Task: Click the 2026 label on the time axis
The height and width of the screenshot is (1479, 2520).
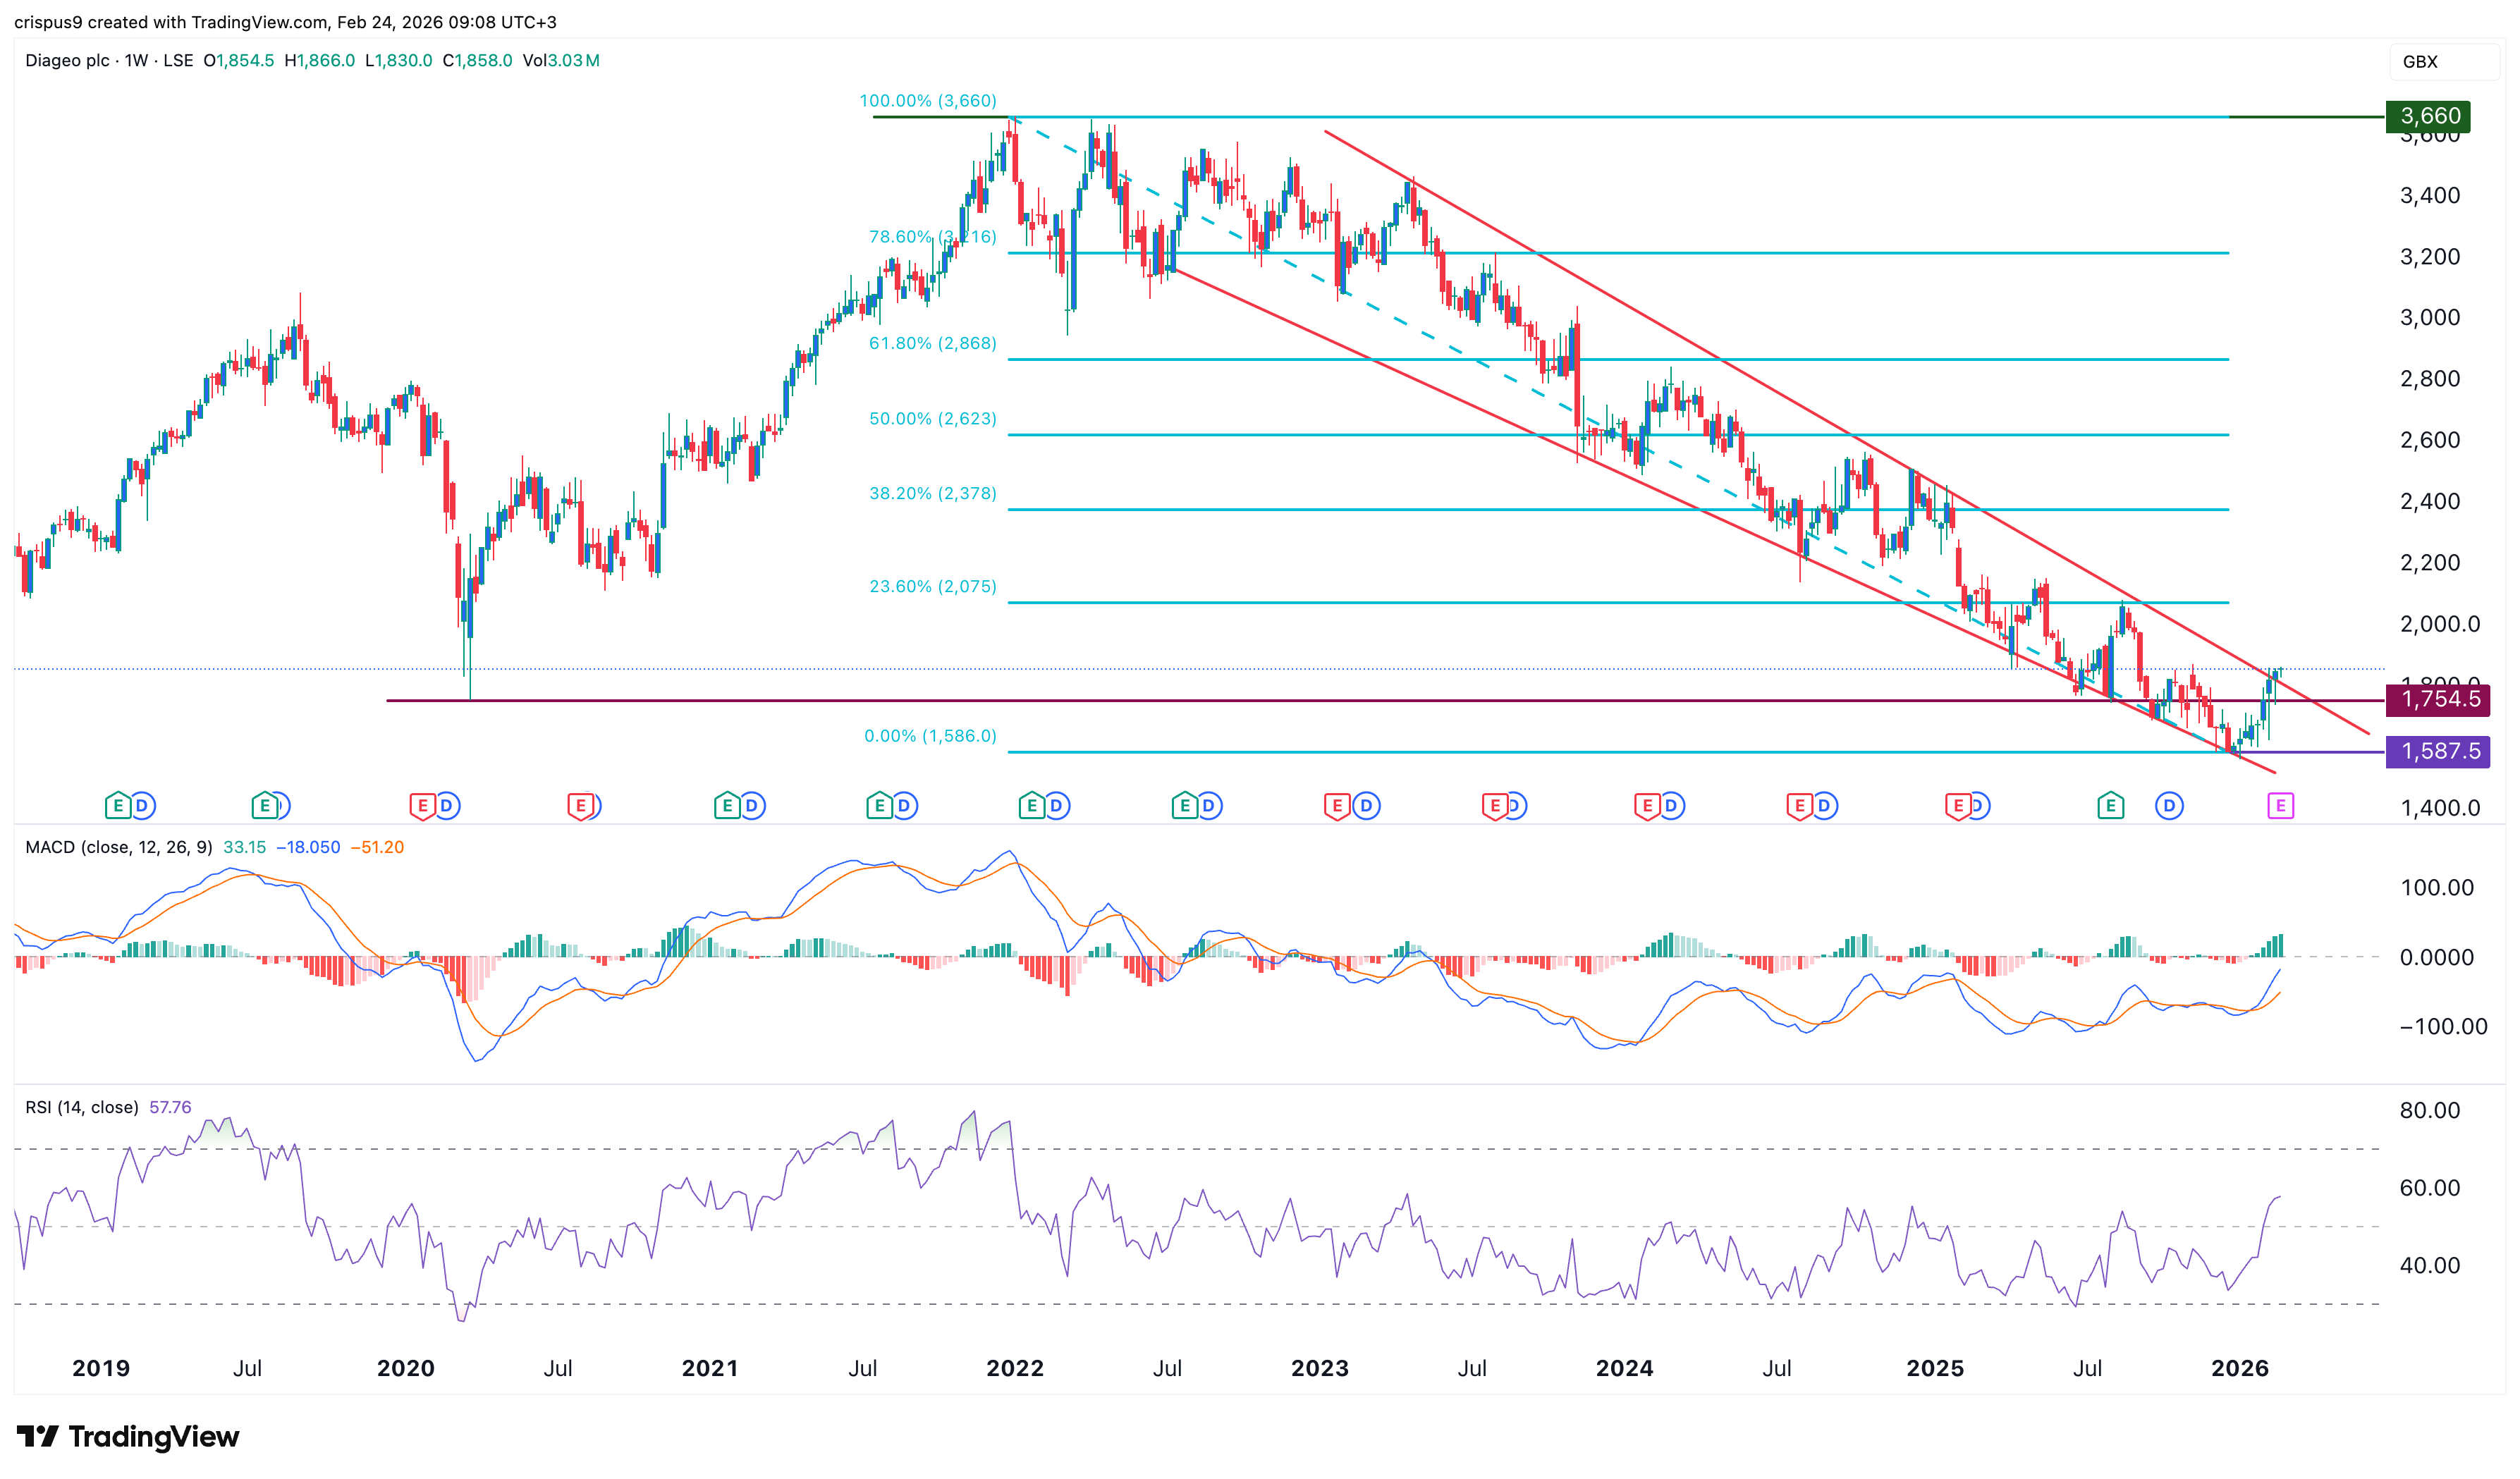Action: pyautogui.click(x=2239, y=1368)
